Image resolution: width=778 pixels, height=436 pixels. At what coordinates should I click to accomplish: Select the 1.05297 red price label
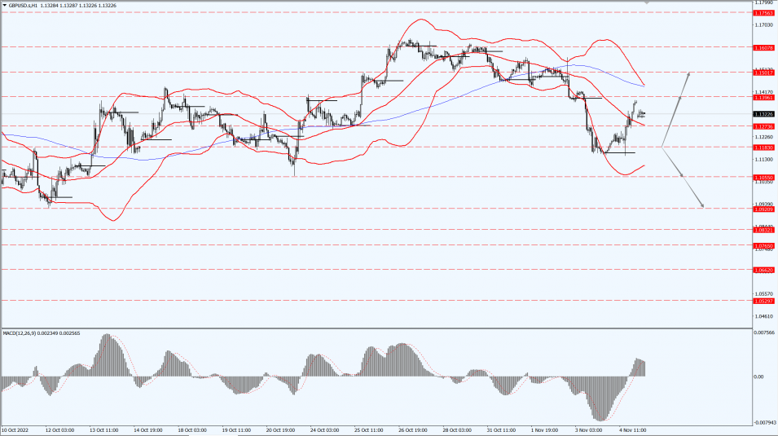click(763, 301)
